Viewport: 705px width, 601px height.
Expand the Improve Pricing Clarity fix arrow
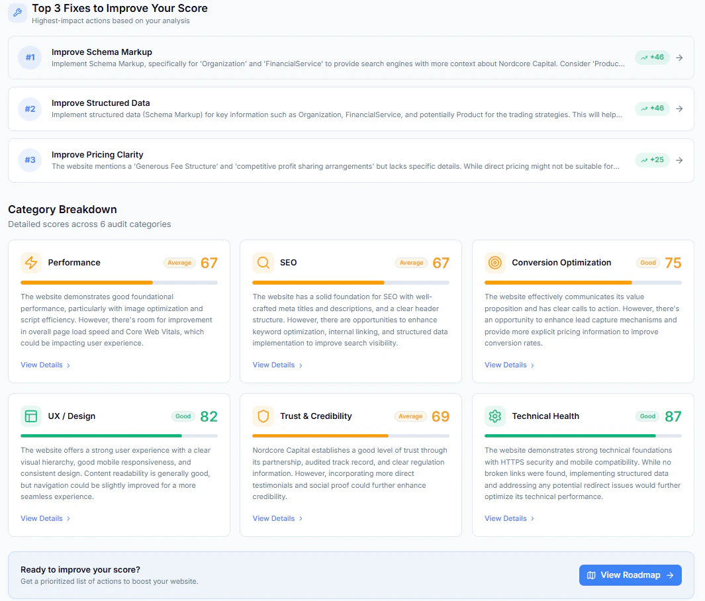coord(679,160)
